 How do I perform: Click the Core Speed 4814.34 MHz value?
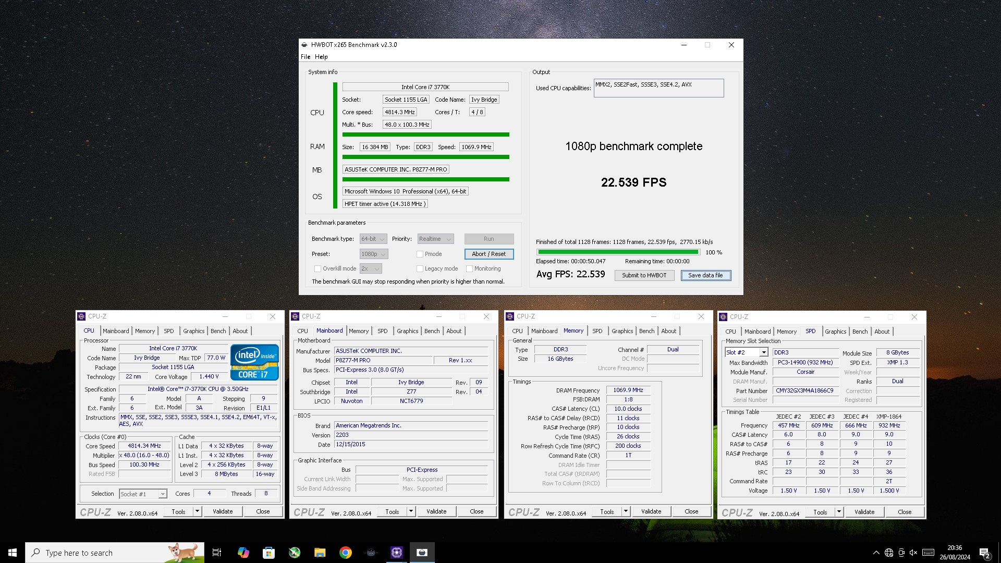144,446
